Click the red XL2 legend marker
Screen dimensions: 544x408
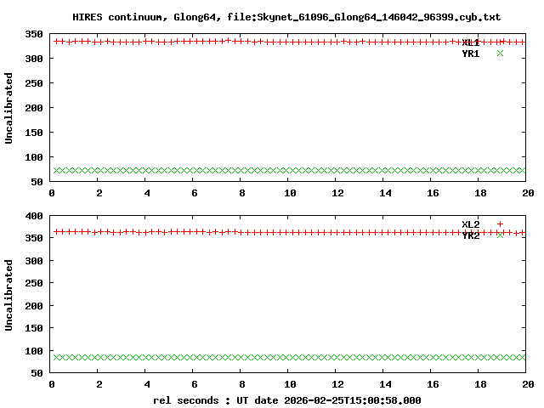[x=500, y=224]
